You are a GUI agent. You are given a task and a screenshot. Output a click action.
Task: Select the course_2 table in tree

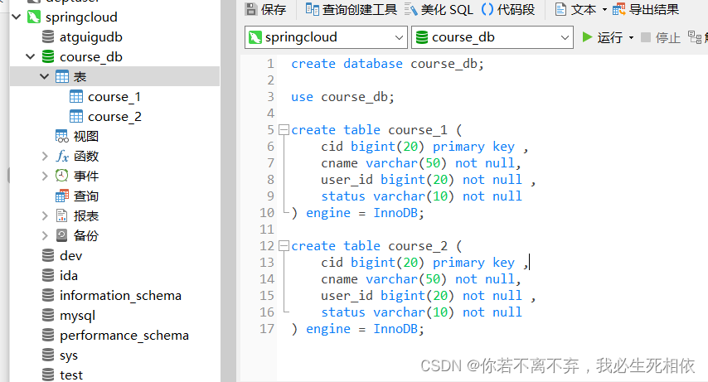coord(114,117)
